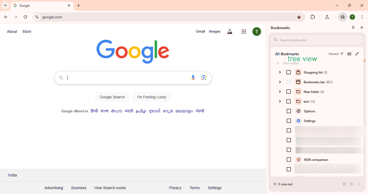The height and width of the screenshot is (194, 368).
Task: View site information icon in address bar
Action: [37, 17]
